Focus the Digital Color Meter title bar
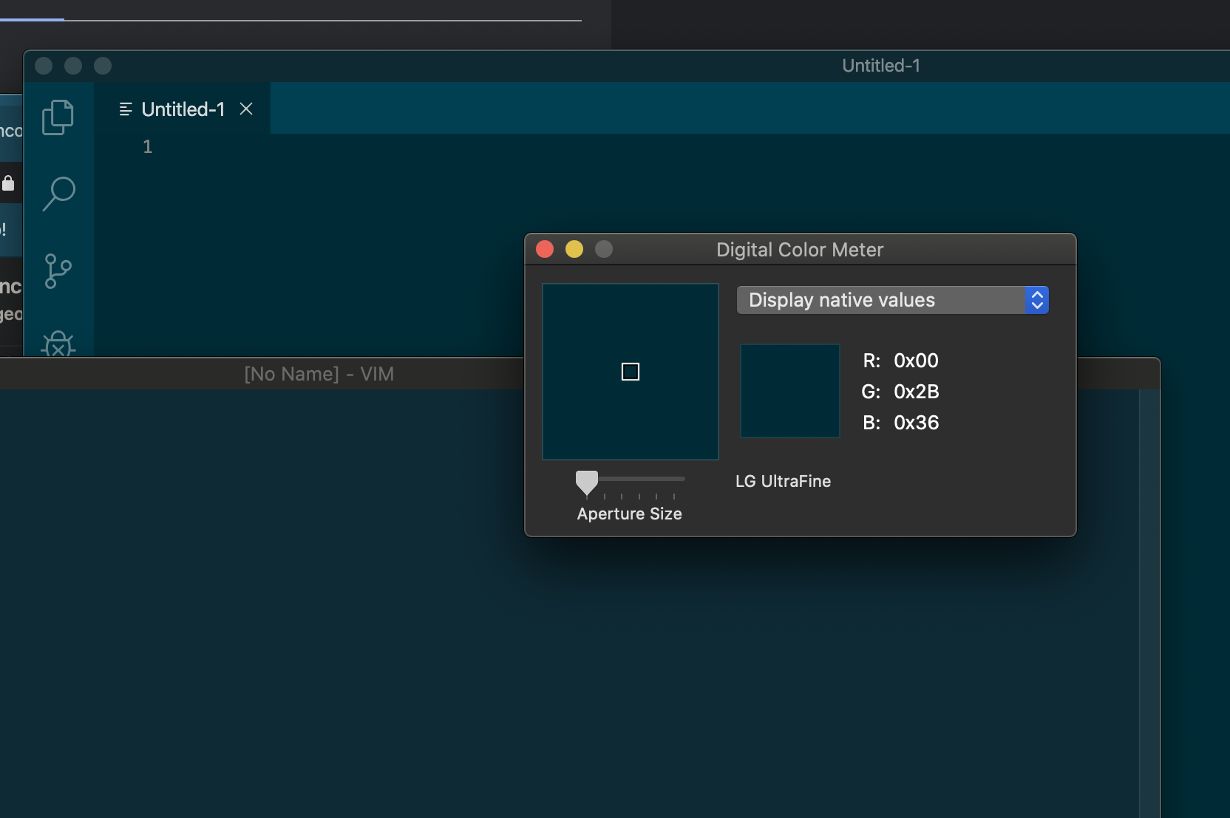 799,250
